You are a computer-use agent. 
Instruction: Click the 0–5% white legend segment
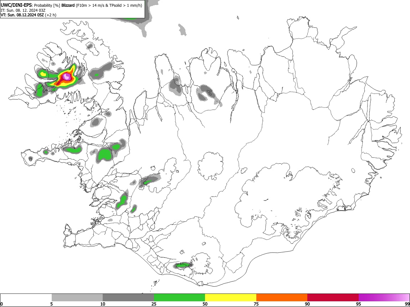click(x=26, y=297)
